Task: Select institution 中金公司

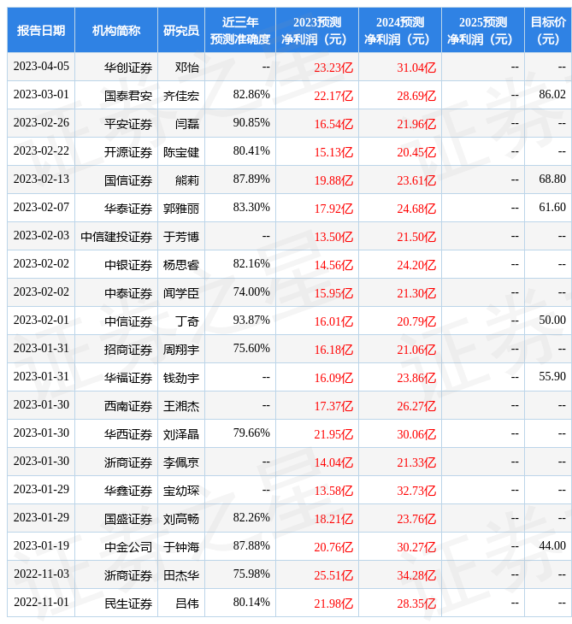Action: (x=128, y=548)
